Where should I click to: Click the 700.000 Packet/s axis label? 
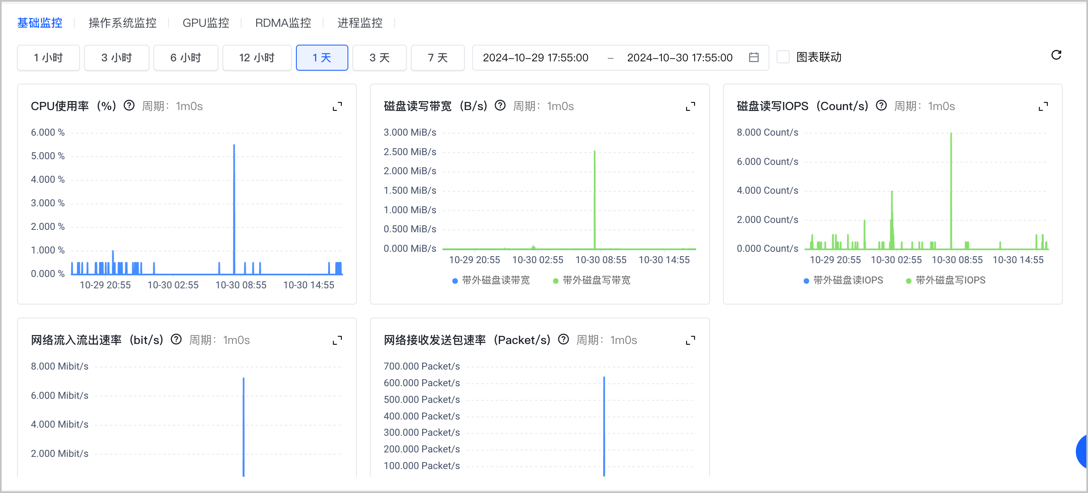[x=421, y=366]
